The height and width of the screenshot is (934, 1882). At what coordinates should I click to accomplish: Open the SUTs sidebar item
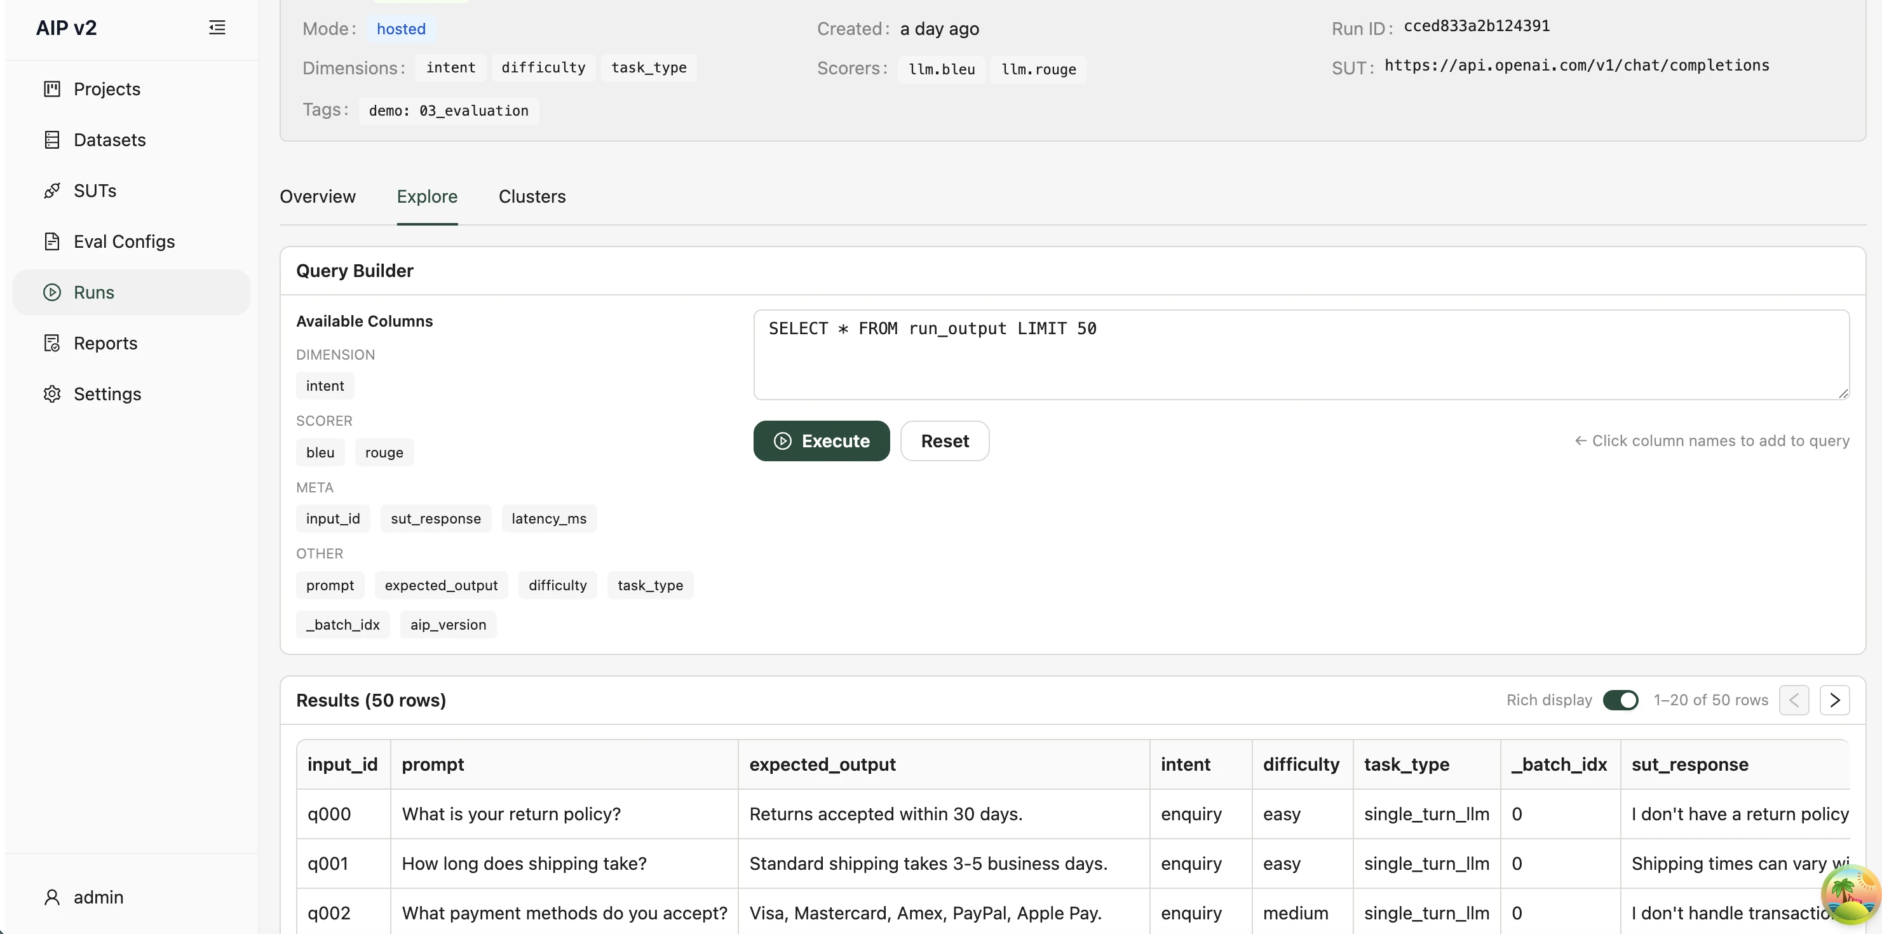pyautogui.click(x=132, y=191)
